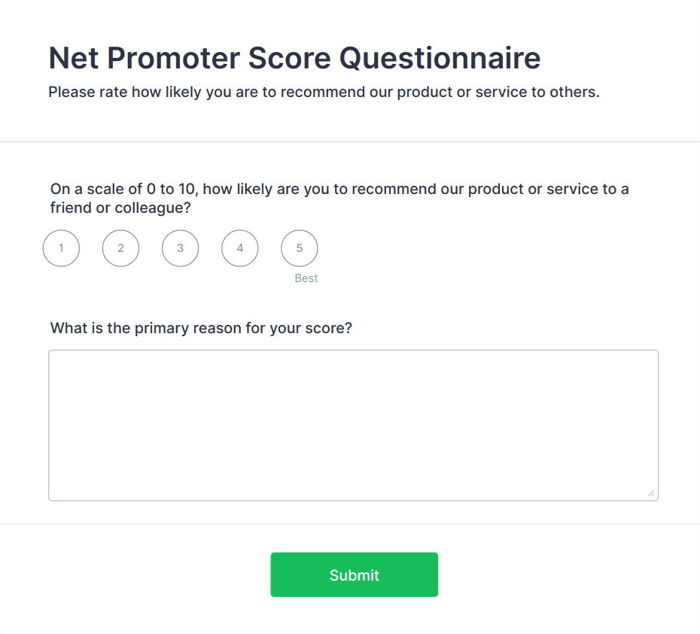The image size is (700, 634).
Task: Click the textarea resize handle
Action: pos(650,493)
